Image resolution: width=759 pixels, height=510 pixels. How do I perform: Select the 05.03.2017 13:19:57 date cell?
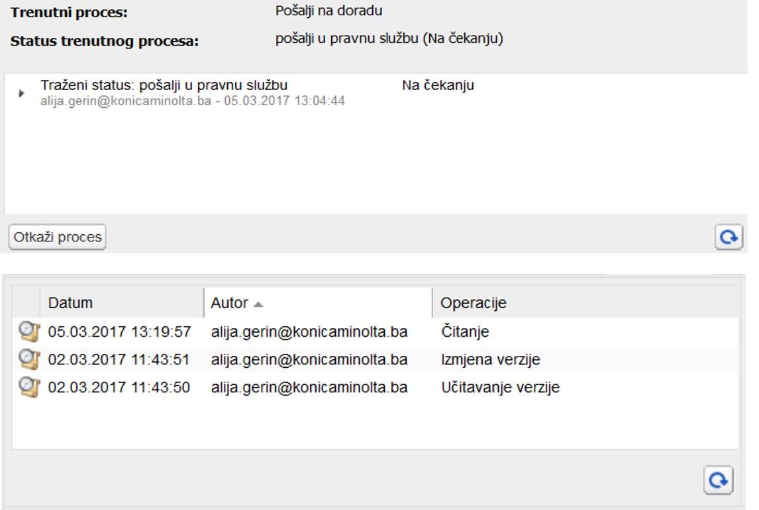119,332
